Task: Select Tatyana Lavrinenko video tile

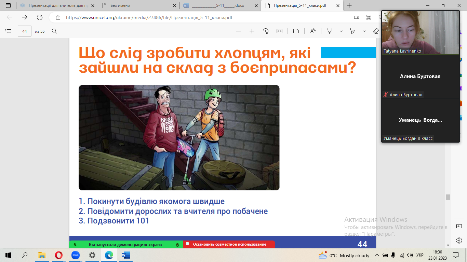Action: pos(421,32)
